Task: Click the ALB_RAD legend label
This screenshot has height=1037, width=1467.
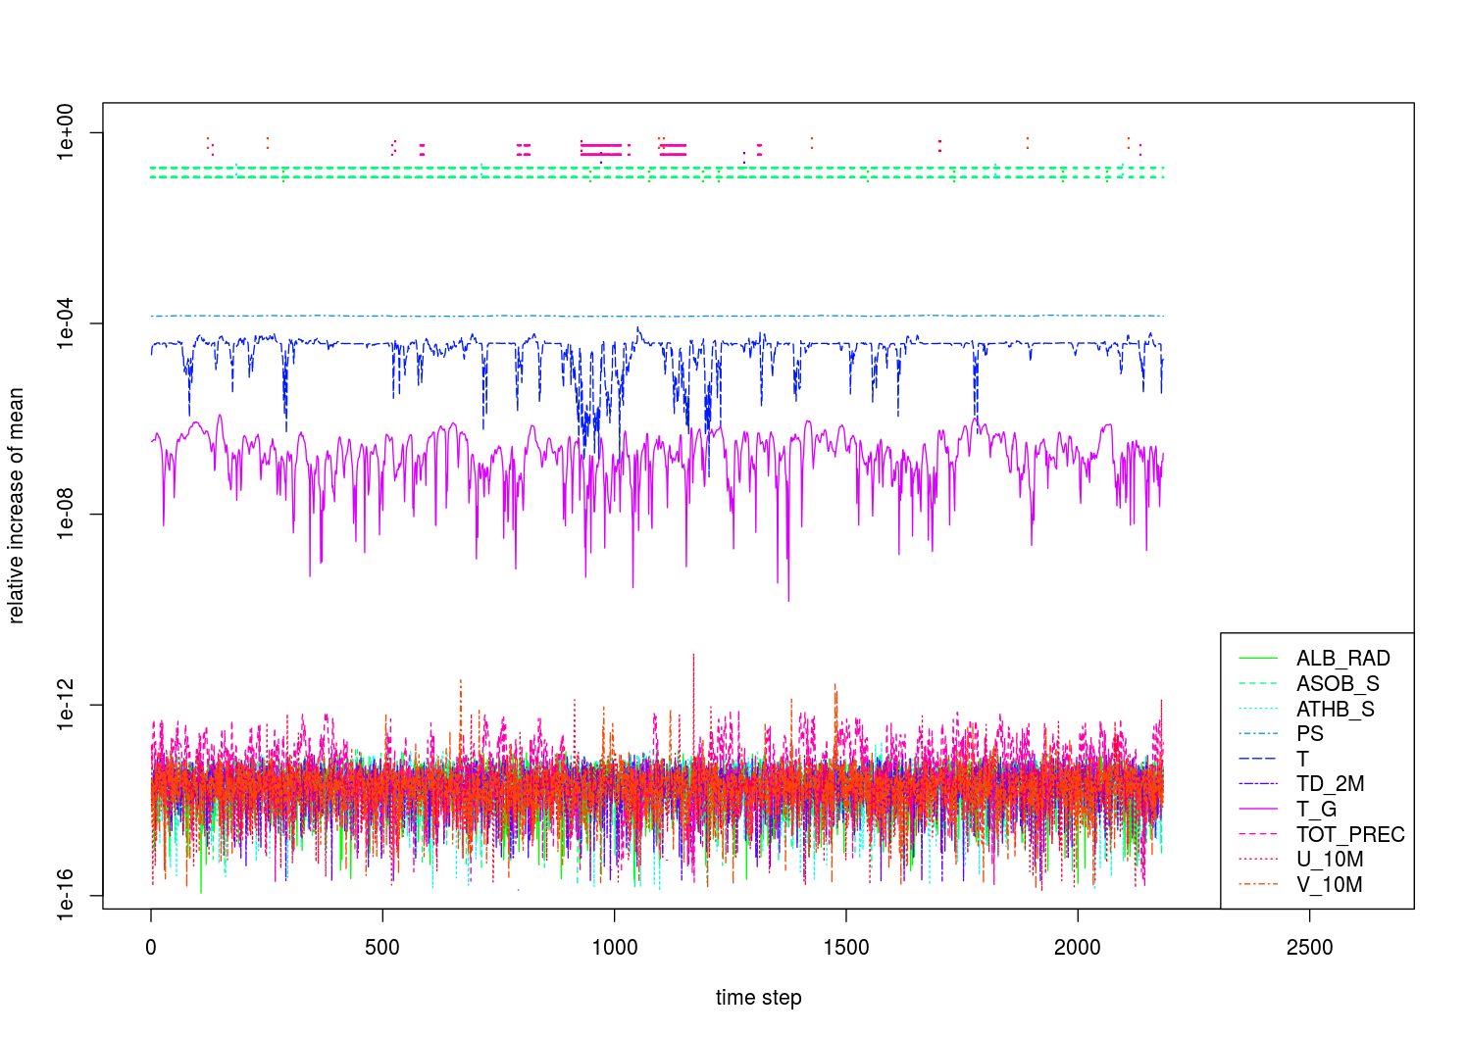Action: (x=1342, y=659)
